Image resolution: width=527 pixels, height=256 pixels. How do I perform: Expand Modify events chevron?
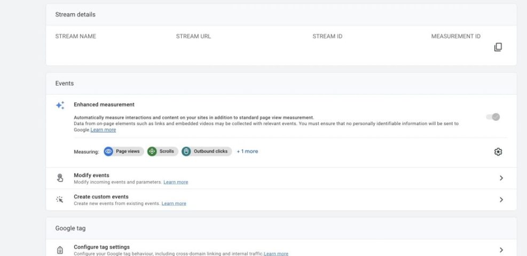(501, 178)
